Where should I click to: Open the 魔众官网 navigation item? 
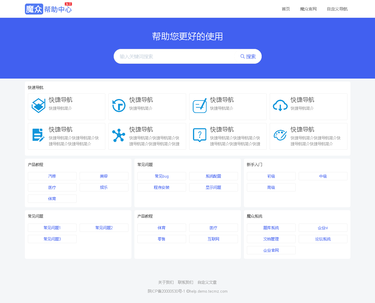(x=308, y=9)
